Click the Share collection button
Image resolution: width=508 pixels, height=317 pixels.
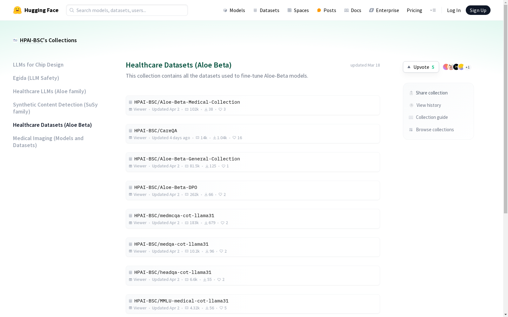(x=428, y=93)
